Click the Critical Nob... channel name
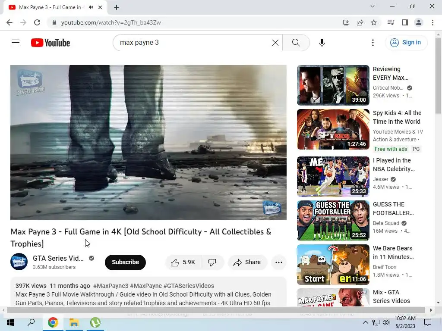 pos(388,88)
